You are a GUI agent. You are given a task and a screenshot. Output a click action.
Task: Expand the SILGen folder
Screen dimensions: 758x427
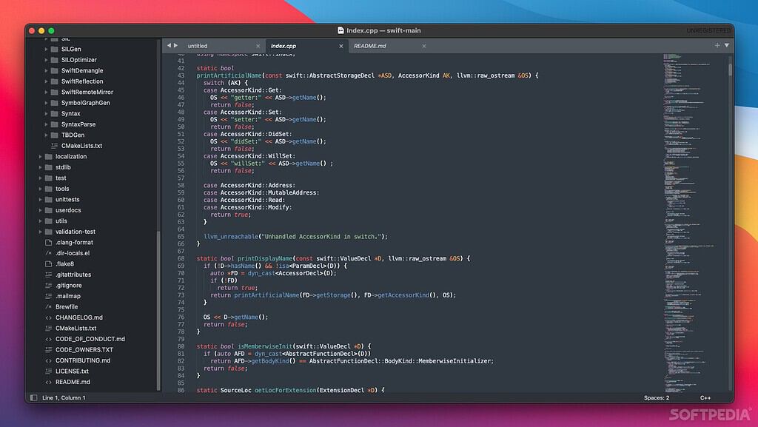click(46, 49)
